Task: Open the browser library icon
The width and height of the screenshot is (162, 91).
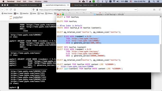Action: (154, 10)
